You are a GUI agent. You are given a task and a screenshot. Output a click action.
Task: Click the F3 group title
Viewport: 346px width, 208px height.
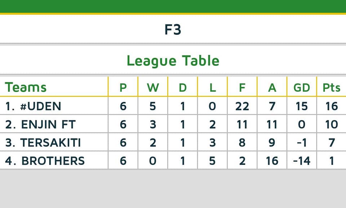point(173,30)
